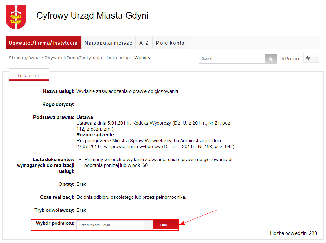
Task: Open the Obywatel/Firma/Instytucja tab
Action: pos(43,43)
